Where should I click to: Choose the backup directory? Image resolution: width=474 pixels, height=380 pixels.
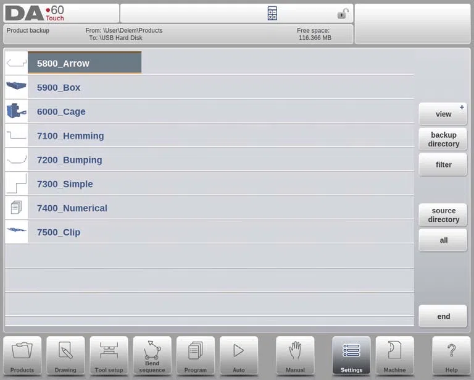[x=443, y=139]
